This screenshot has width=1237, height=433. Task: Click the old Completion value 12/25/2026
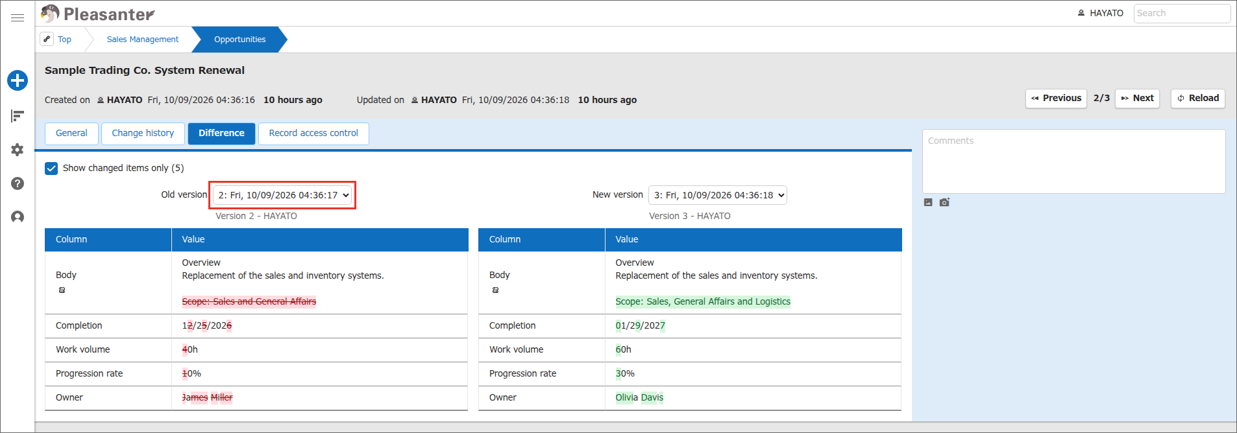[x=207, y=325]
